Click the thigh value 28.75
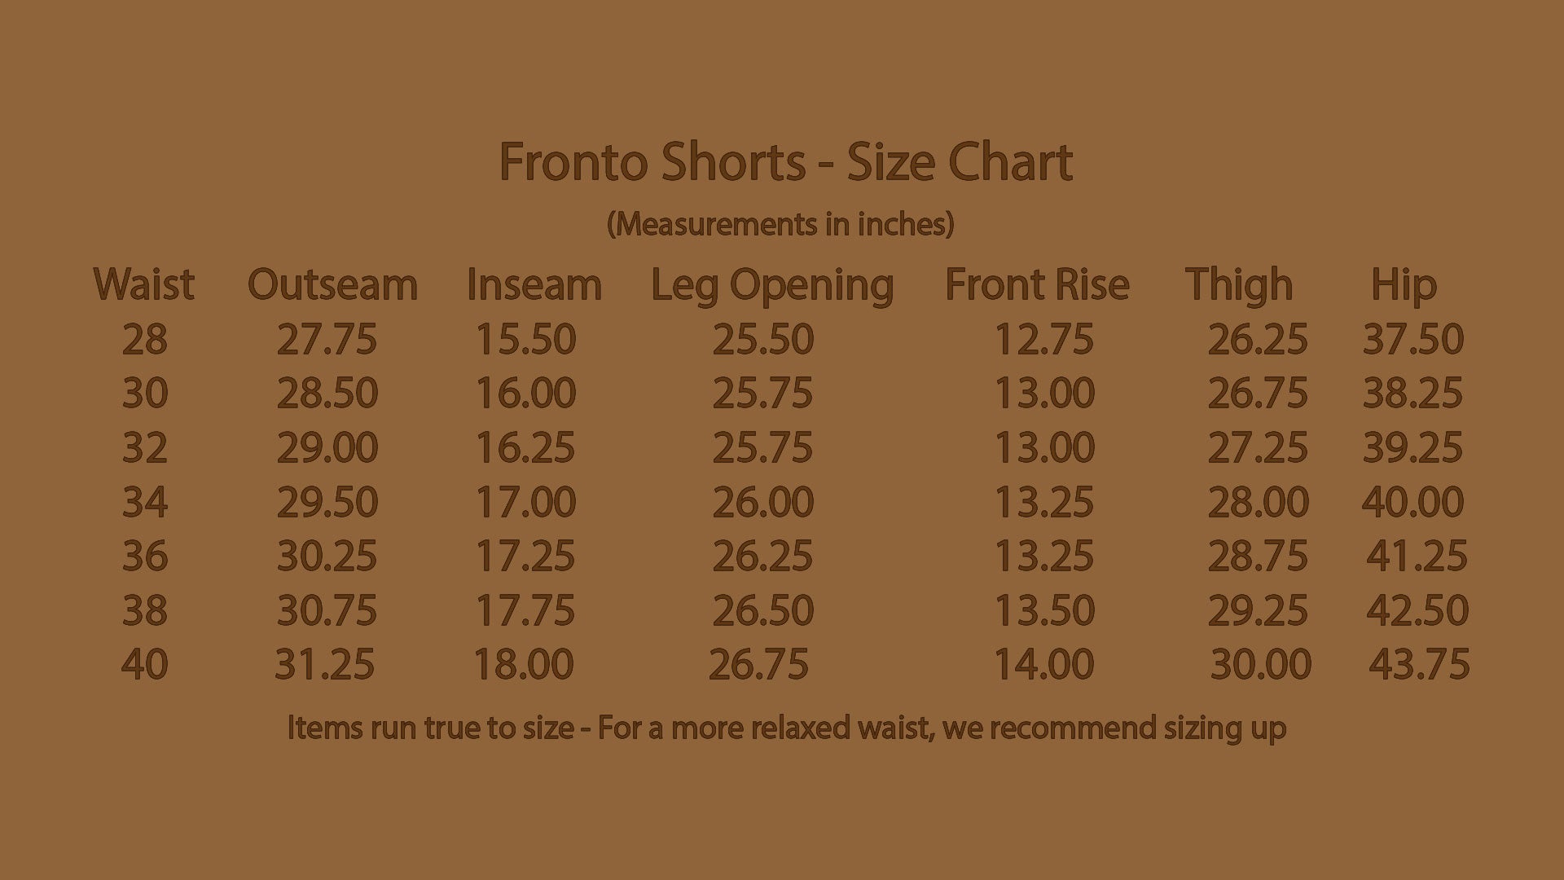 click(1258, 556)
